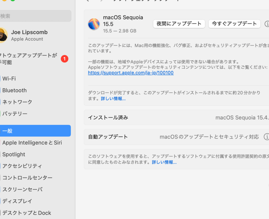Screen dimensions: 269x219
Task: Select Wi-Fi in sidebar
Action: (x=35, y=79)
